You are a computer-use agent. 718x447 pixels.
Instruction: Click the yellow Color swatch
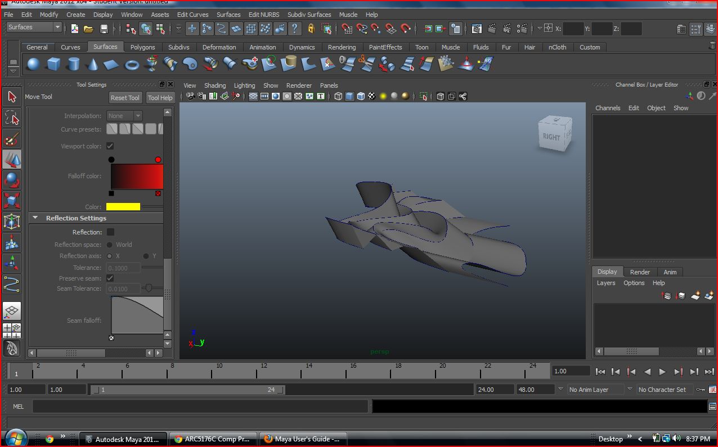click(123, 207)
